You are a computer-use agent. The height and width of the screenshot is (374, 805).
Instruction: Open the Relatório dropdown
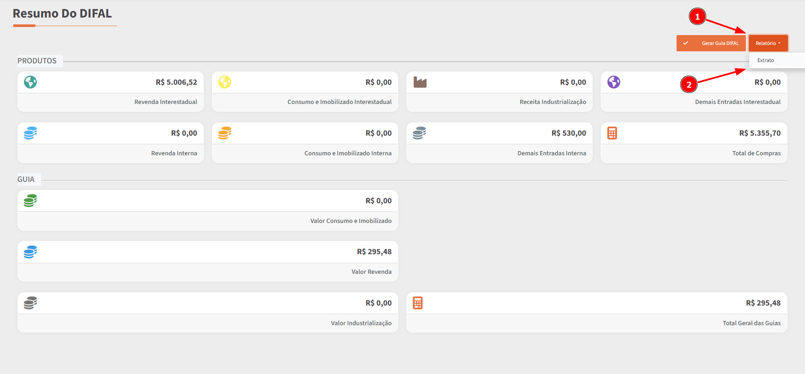768,43
